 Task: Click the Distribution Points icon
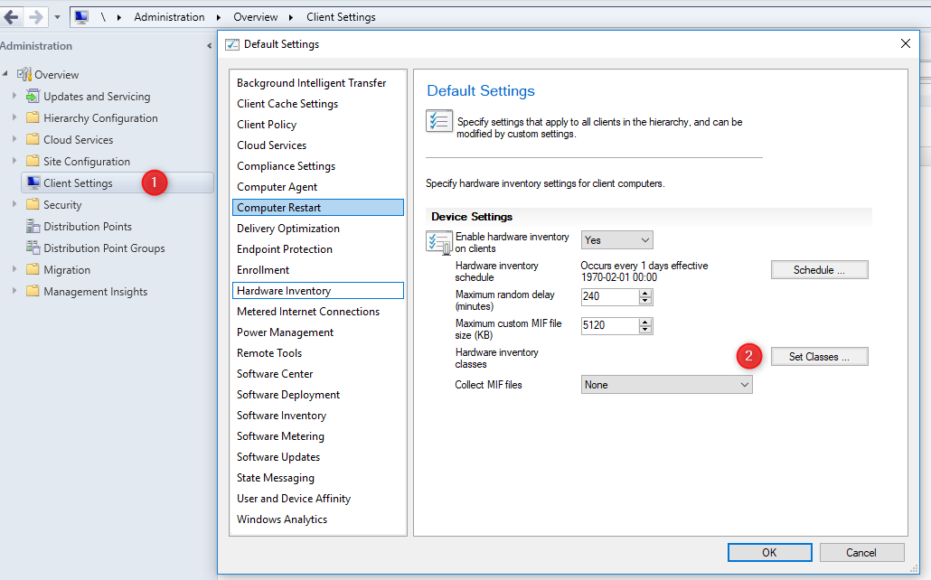click(x=33, y=226)
